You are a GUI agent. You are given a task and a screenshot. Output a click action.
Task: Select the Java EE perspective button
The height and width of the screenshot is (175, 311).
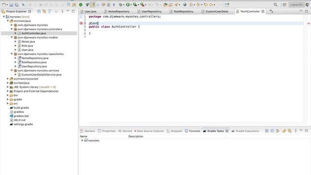[x=296, y=4]
